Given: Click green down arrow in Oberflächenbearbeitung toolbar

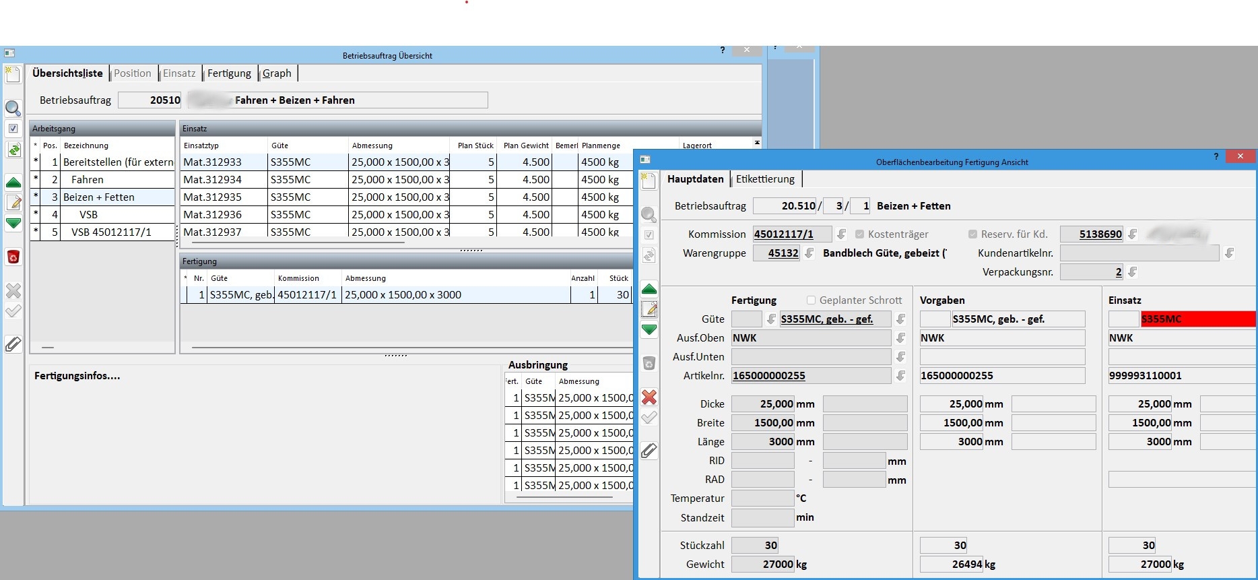Looking at the screenshot, I should [x=649, y=329].
